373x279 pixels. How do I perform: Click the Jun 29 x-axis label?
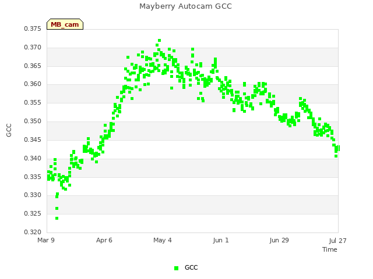[x=279, y=240]
